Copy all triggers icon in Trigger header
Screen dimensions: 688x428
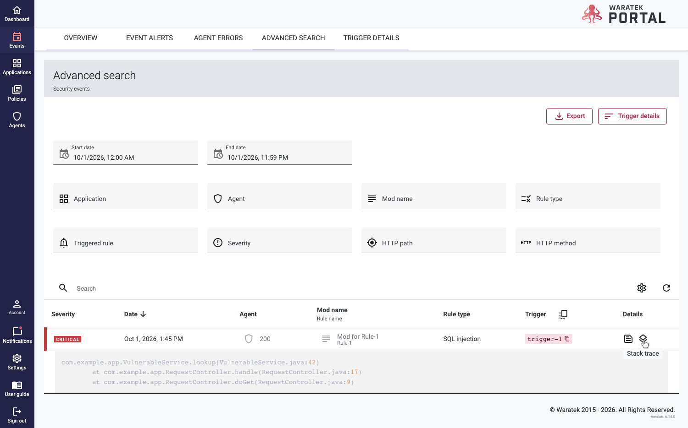564,314
